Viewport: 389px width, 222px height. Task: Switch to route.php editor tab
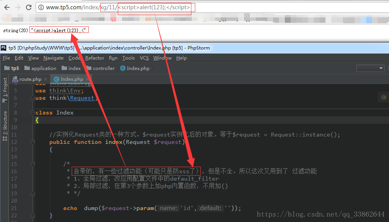pyautogui.click(x=30, y=79)
